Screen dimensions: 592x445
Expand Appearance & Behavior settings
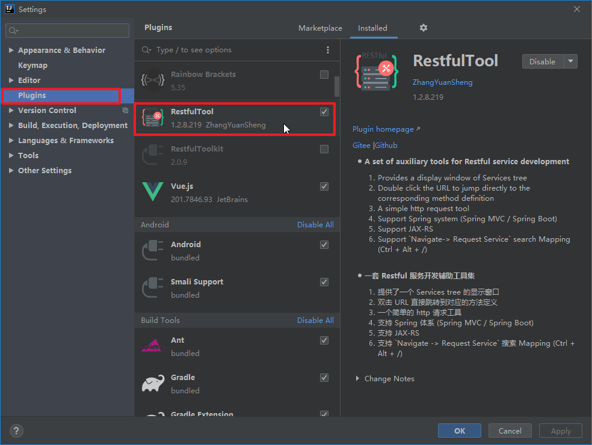coord(11,50)
